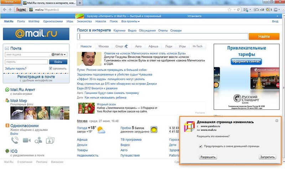The height and width of the screenshot is (169, 285).
Task: Click the orange Найти search button
Action: (264, 37)
